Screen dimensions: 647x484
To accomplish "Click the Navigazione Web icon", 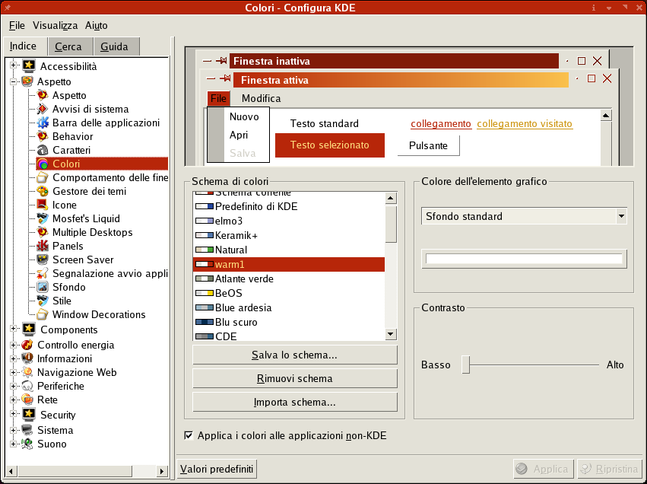I will 27,372.
